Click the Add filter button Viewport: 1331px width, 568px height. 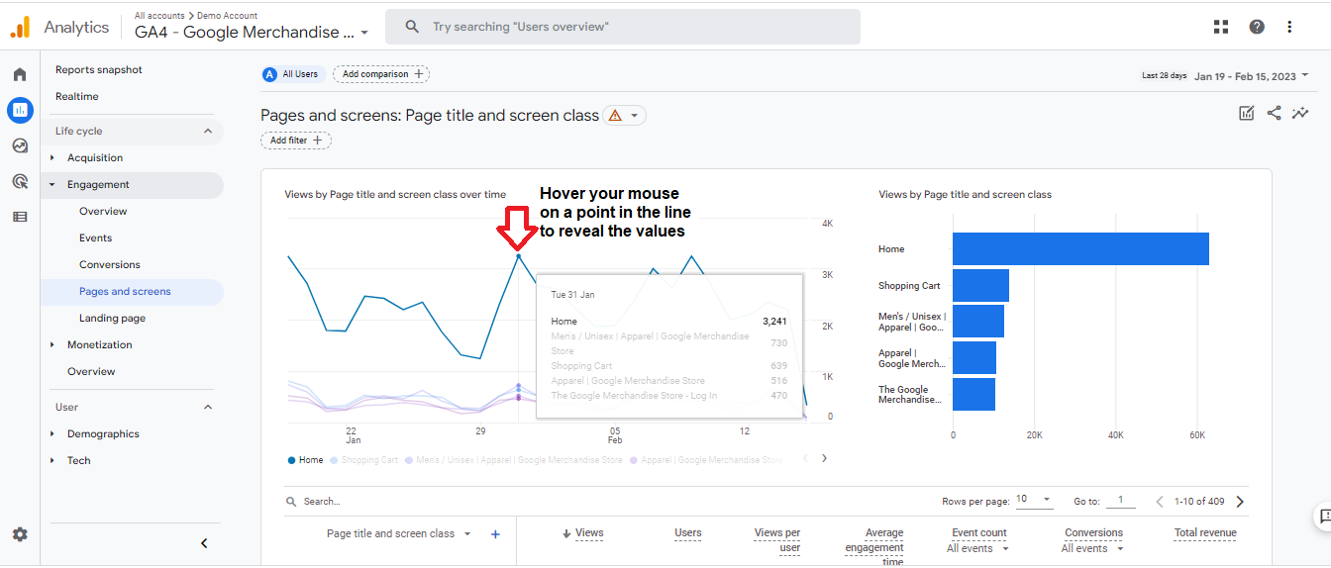tap(296, 141)
